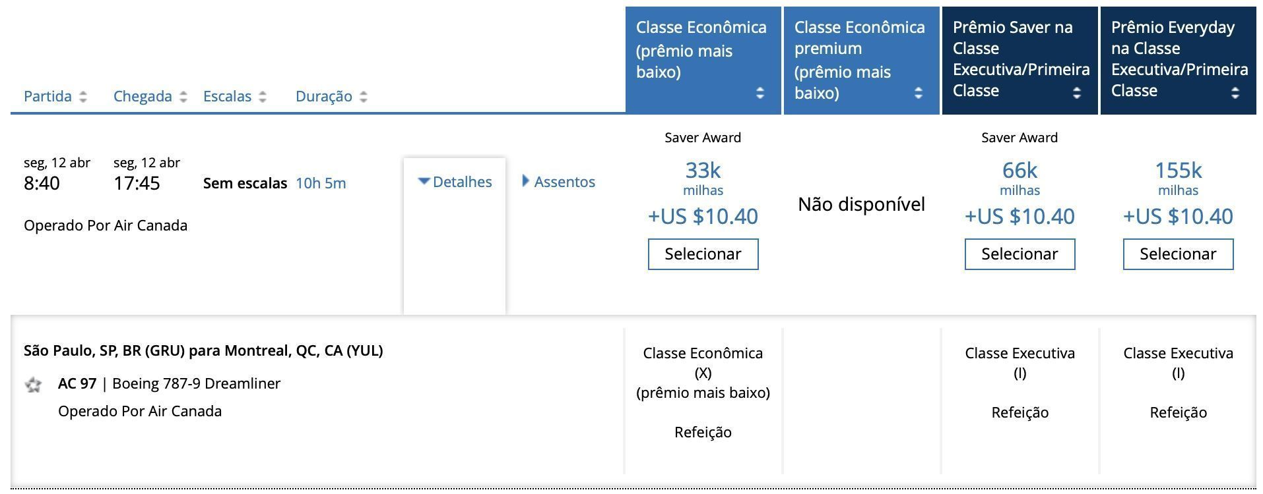Sort by Prêmio Everyday Executiva arrows
This screenshot has height=494, width=1263.
(1235, 93)
